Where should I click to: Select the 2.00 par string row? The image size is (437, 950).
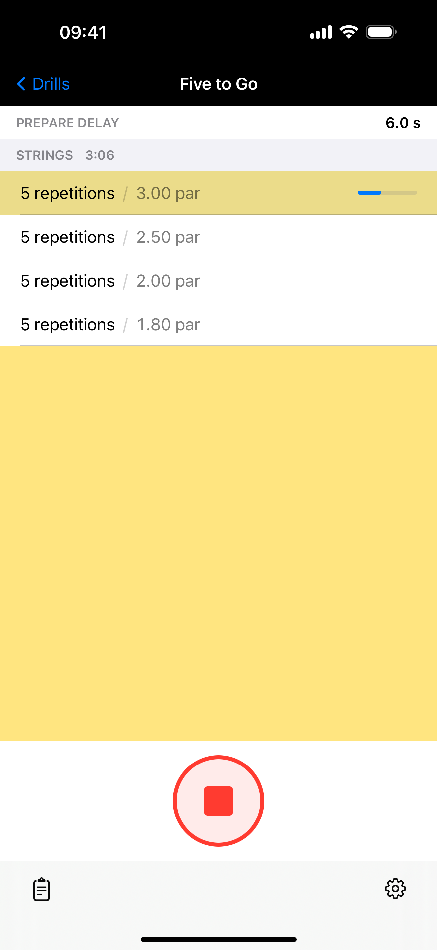[x=218, y=281]
